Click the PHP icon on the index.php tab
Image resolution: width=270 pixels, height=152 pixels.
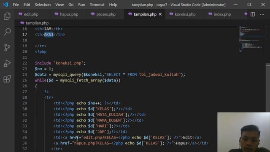210,14
